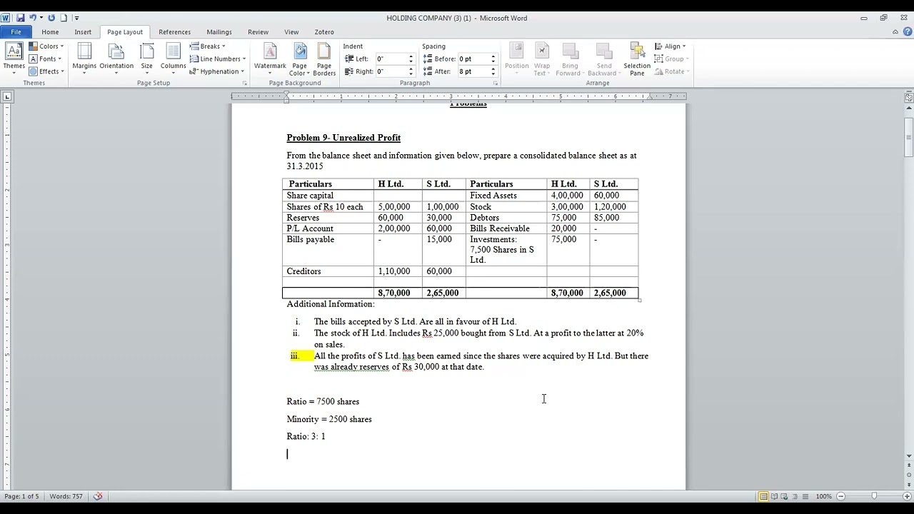Minimize the ribbon using the caret icon

pos(895,32)
